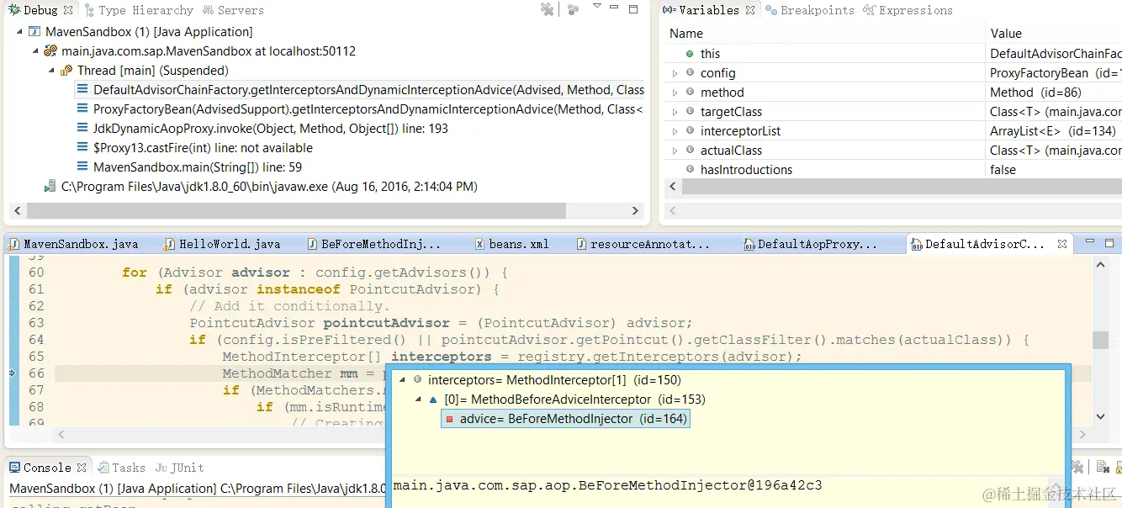Viewport: 1122px width, 508px height.
Task: Close the Console view tab
Action: pos(82,468)
